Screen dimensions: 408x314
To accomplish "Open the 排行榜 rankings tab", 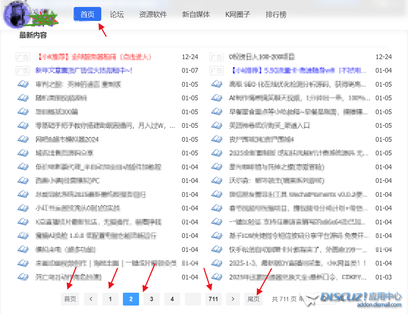I will tap(276, 15).
